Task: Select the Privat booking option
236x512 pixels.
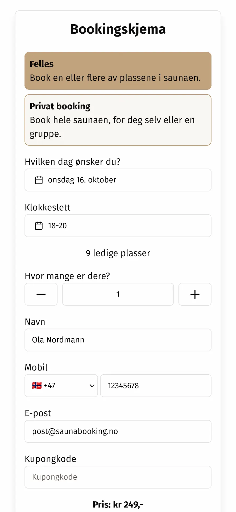Action: click(118, 120)
